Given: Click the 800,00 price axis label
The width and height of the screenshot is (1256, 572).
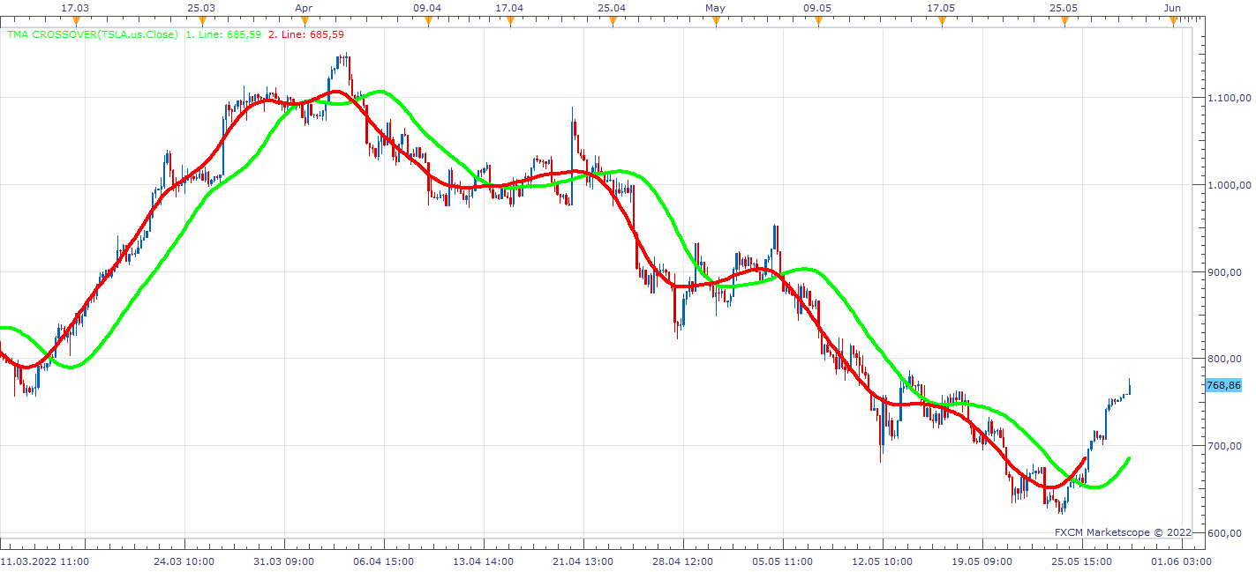Looking at the screenshot, I should [1224, 359].
